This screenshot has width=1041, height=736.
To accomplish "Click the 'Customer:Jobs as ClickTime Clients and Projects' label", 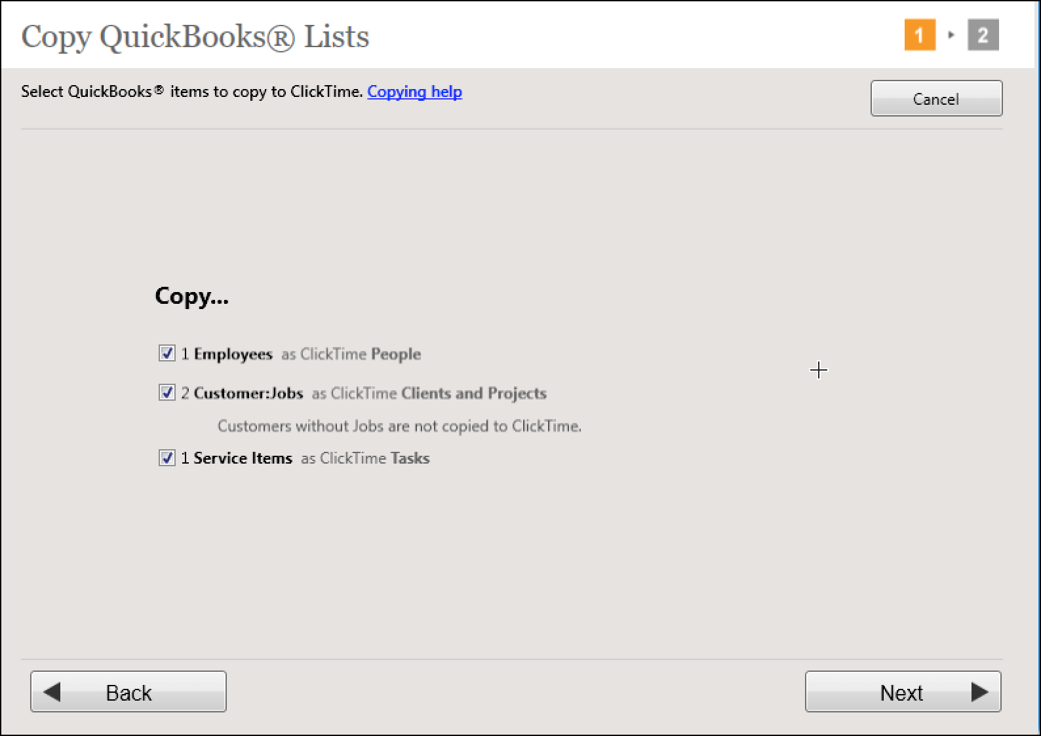I will tap(364, 394).
